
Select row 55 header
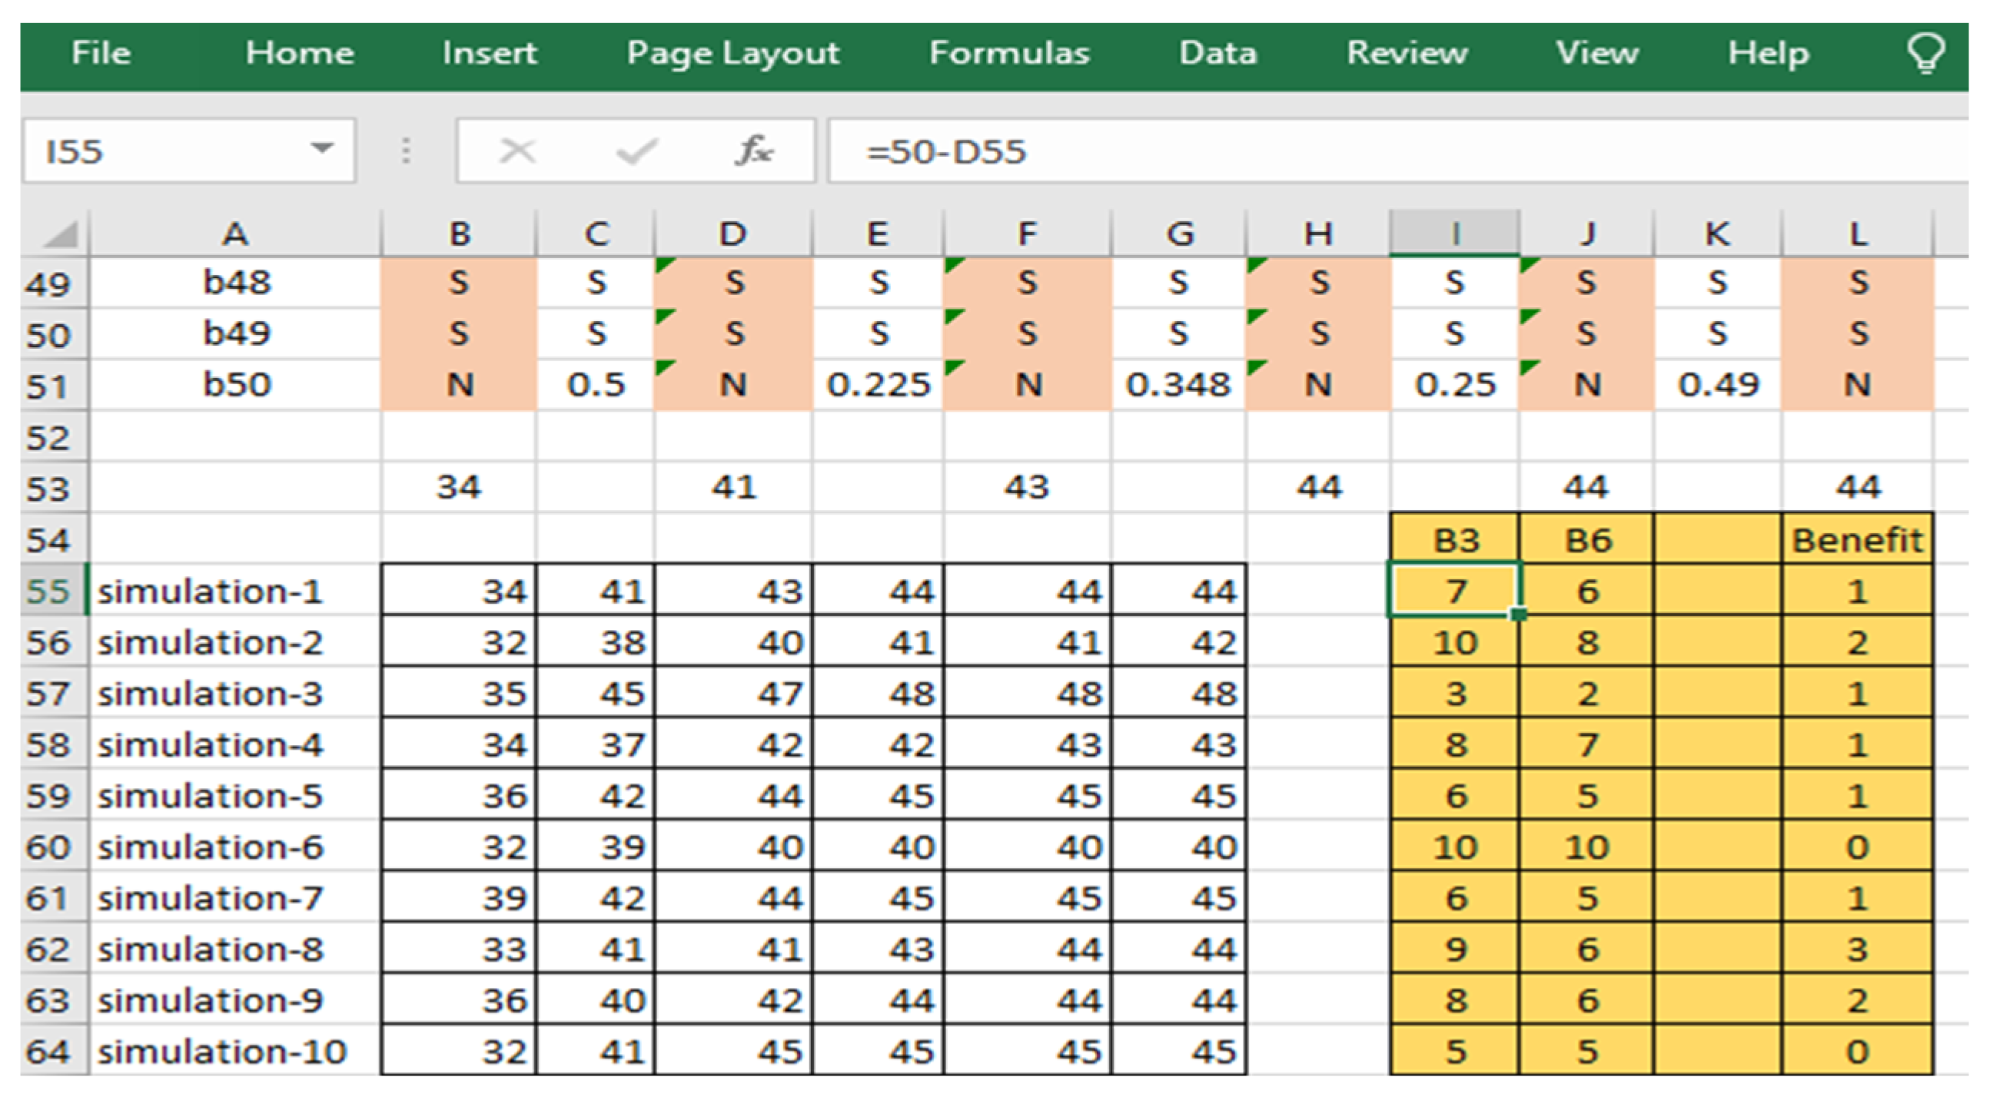(48, 591)
